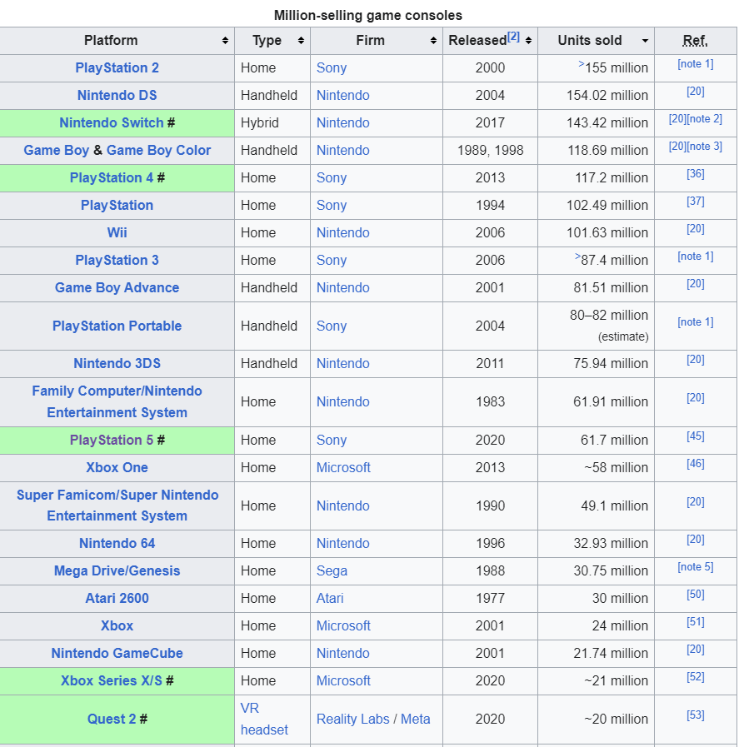
Task: Click the Ref. column header abbreviation
Action: point(695,41)
